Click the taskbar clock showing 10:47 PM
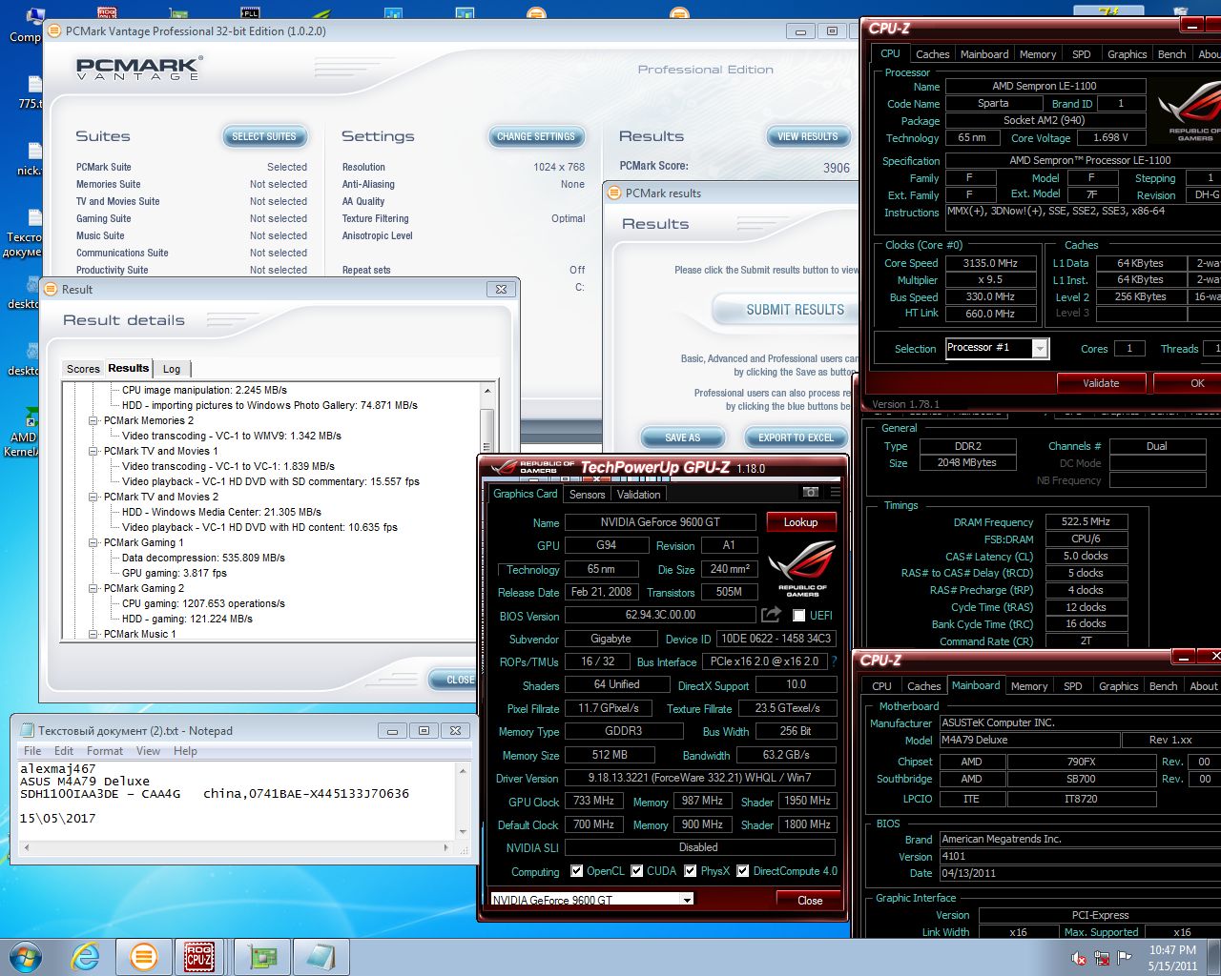 click(x=1172, y=958)
